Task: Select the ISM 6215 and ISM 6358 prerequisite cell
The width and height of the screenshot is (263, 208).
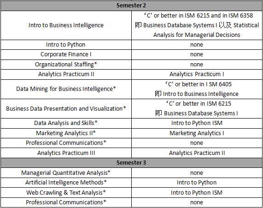Action: [x=197, y=25]
